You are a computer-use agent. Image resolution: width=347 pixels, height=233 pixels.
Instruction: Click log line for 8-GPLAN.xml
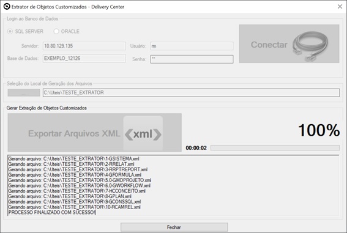tap(70, 196)
